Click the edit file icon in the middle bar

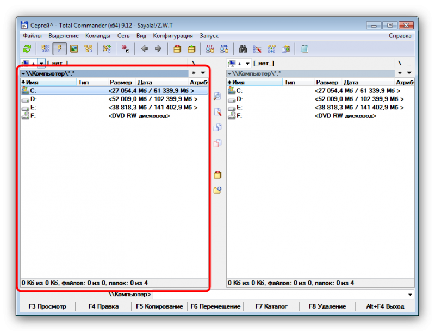point(217,112)
